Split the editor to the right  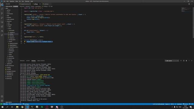point(189,4)
